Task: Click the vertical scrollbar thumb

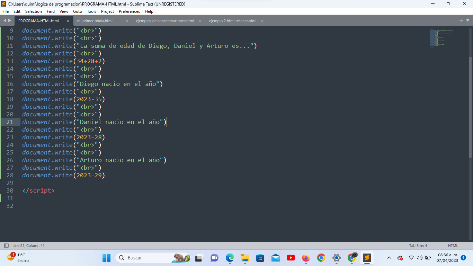Action: point(471,107)
